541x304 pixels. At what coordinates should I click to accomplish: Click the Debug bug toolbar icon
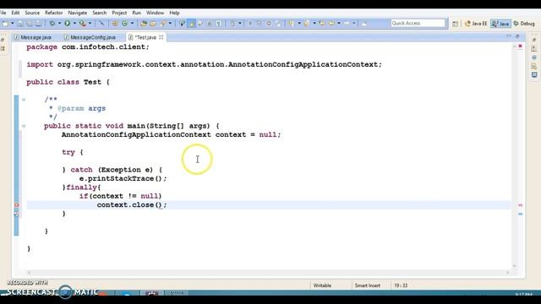pos(52,24)
